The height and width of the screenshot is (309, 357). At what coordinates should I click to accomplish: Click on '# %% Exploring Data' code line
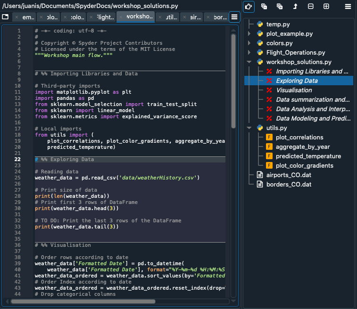(x=65, y=159)
